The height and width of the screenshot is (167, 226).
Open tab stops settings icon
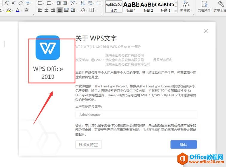99,3
